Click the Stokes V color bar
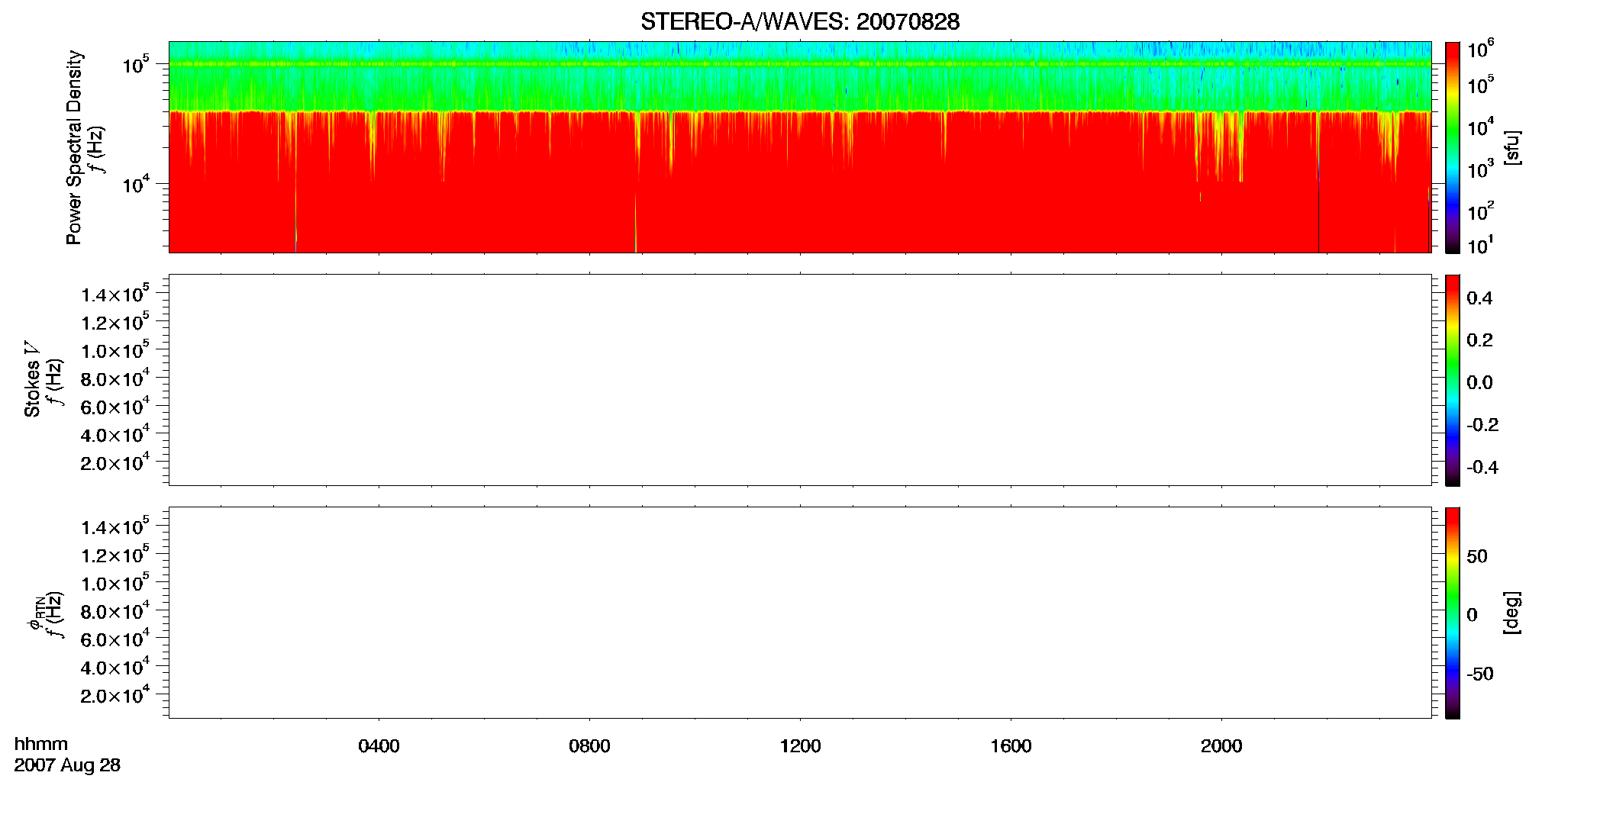The image size is (1600, 824). pyautogui.click(x=1453, y=380)
